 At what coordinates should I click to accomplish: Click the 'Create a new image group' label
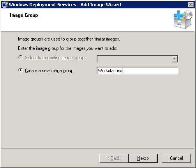click(49, 71)
